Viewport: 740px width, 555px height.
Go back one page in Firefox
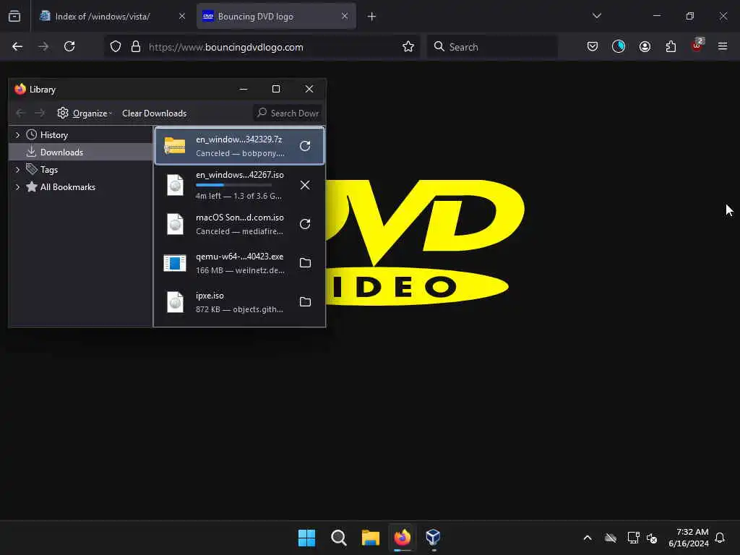[17, 46]
